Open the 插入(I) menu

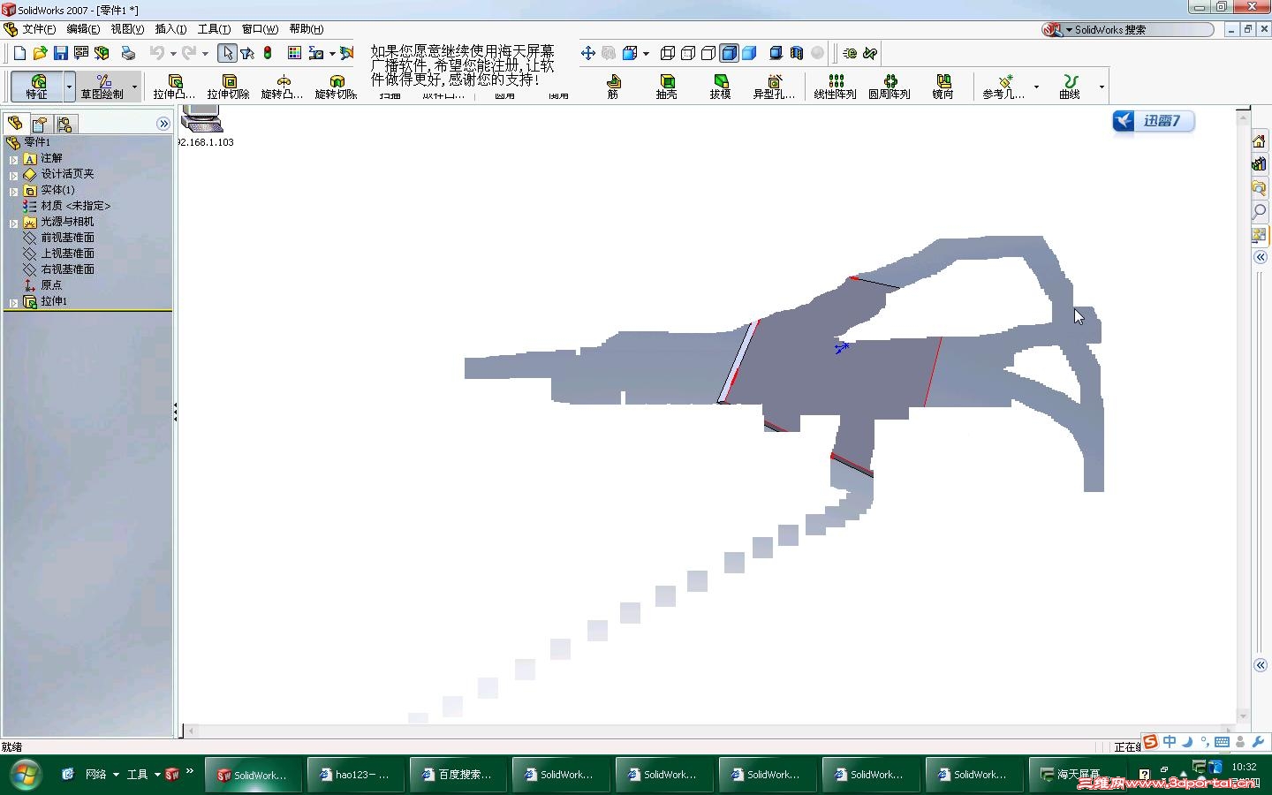170,29
